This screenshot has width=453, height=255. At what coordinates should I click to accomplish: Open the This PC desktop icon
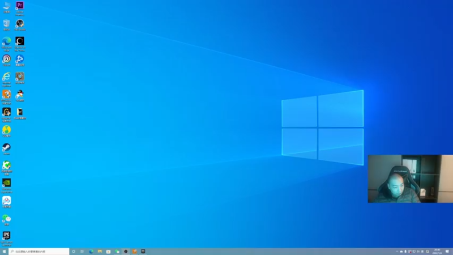6,7
